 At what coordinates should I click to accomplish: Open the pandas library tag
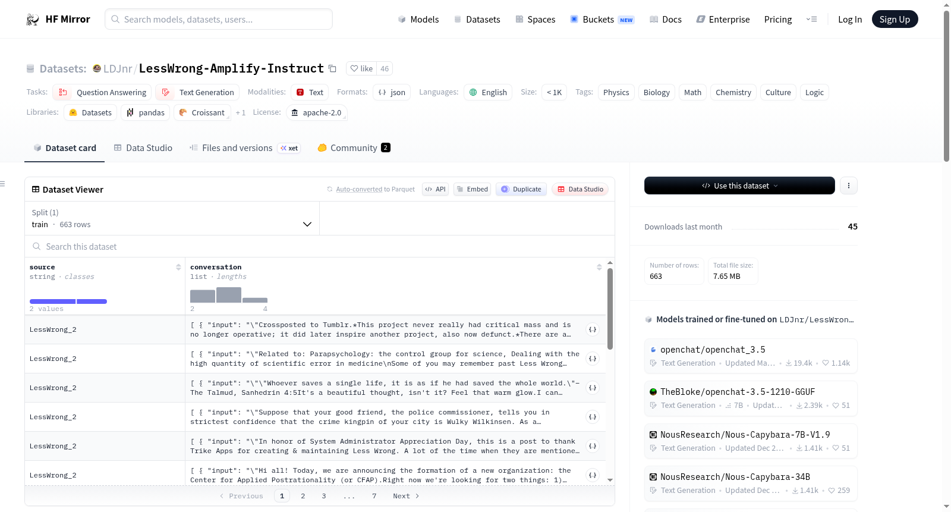(146, 112)
